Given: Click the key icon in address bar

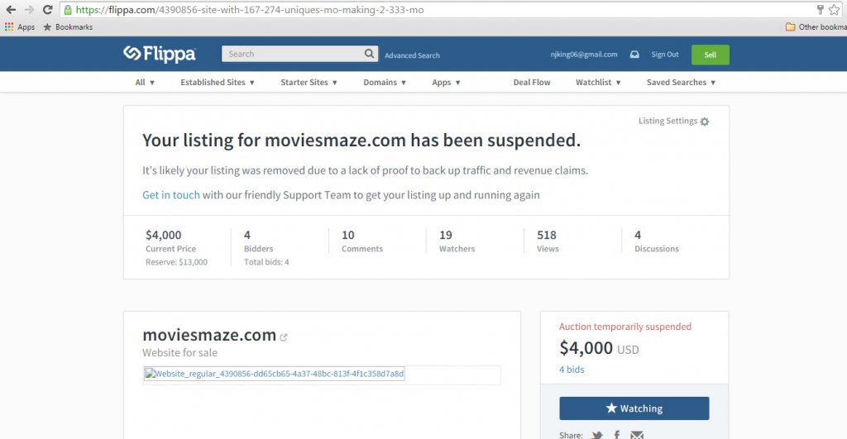Looking at the screenshot, I should [x=820, y=9].
